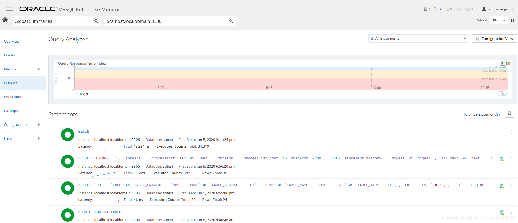
Task: Open explain icon for SELECT cat statement
Action: click(502, 186)
